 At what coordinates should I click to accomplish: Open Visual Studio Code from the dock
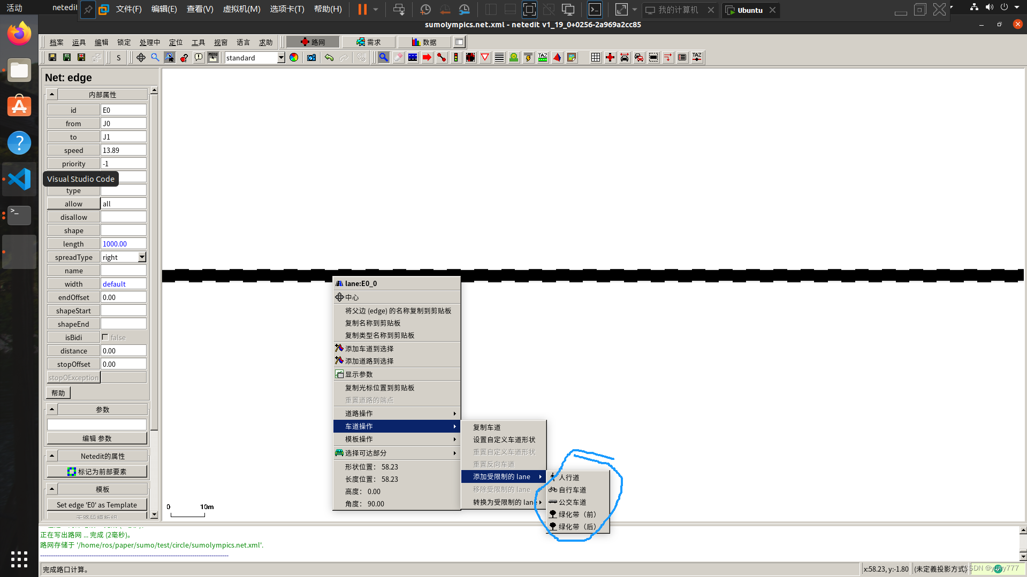pos(19,179)
